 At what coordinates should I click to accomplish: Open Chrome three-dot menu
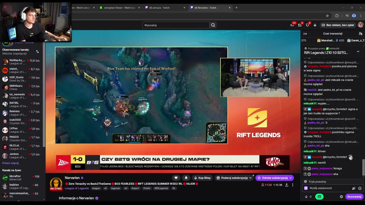[x=361, y=16]
